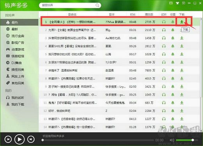Screen dimensions: 203x146
Task: Select row 7 song title 余情未了
Action: (63, 71)
